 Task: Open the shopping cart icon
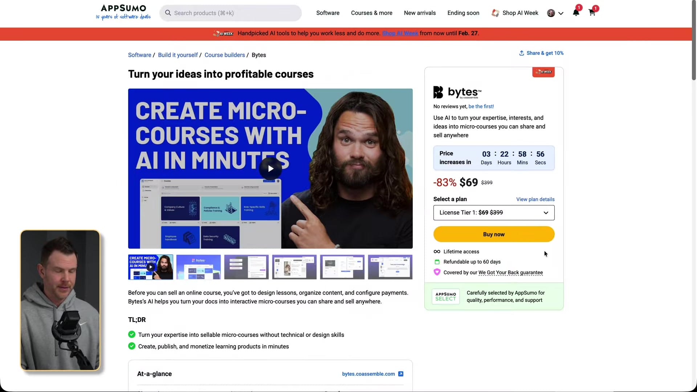tap(592, 13)
